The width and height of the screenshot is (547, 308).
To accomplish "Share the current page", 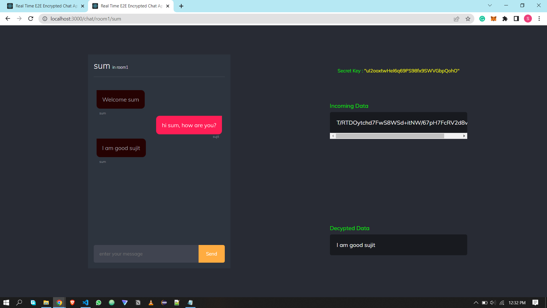I will pos(456,19).
